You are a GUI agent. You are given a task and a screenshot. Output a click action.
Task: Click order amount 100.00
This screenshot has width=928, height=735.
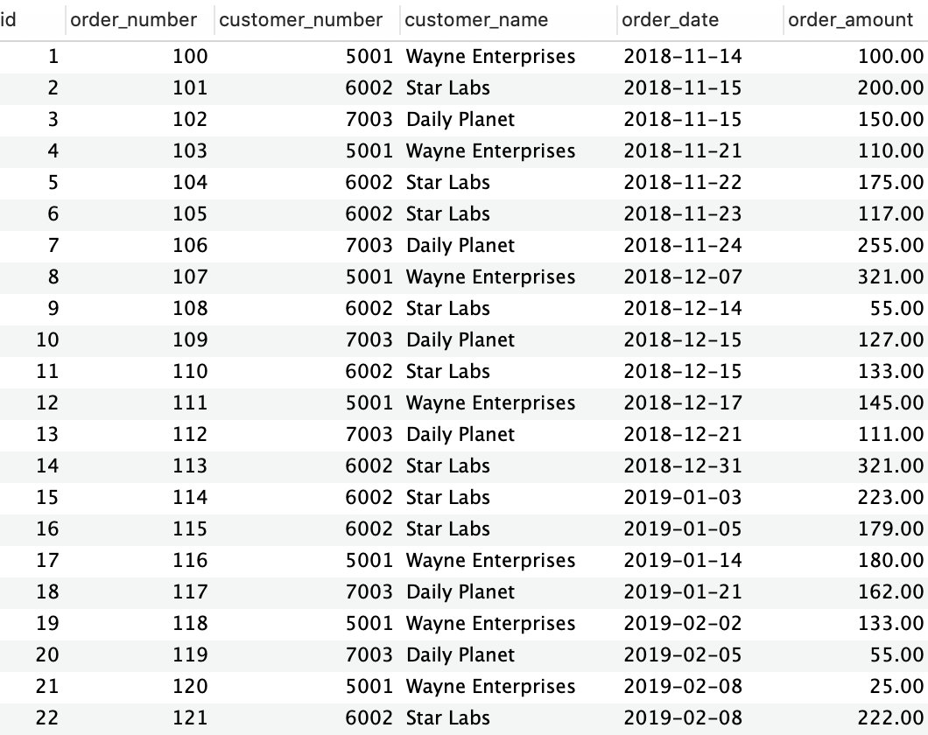(x=890, y=57)
